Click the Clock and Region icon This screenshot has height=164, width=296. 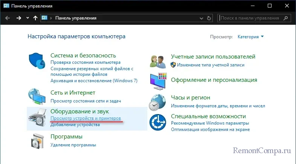(158, 101)
